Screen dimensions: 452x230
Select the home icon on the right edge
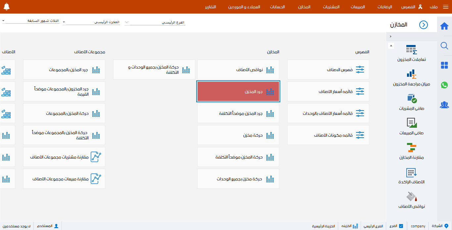coord(444,25)
